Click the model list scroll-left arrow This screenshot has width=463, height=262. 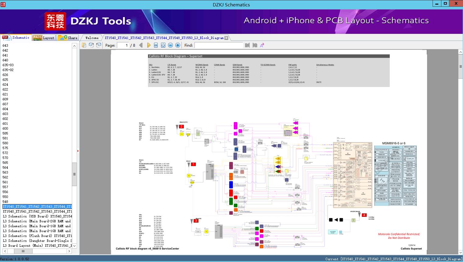[x=5, y=251]
